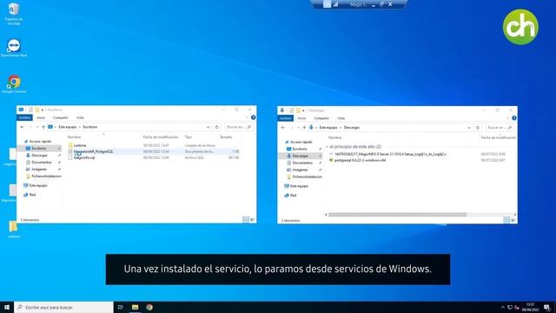The height and width of the screenshot is (313, 556).
Task: Switch Descargas window to details view
Action: pos(506,220)
